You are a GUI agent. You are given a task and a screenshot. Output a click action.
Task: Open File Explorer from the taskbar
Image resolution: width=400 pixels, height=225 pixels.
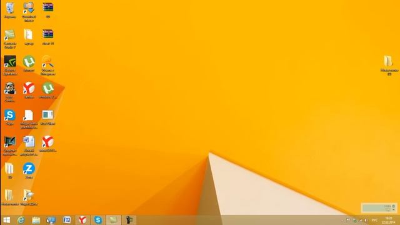(x=36, y=220)
